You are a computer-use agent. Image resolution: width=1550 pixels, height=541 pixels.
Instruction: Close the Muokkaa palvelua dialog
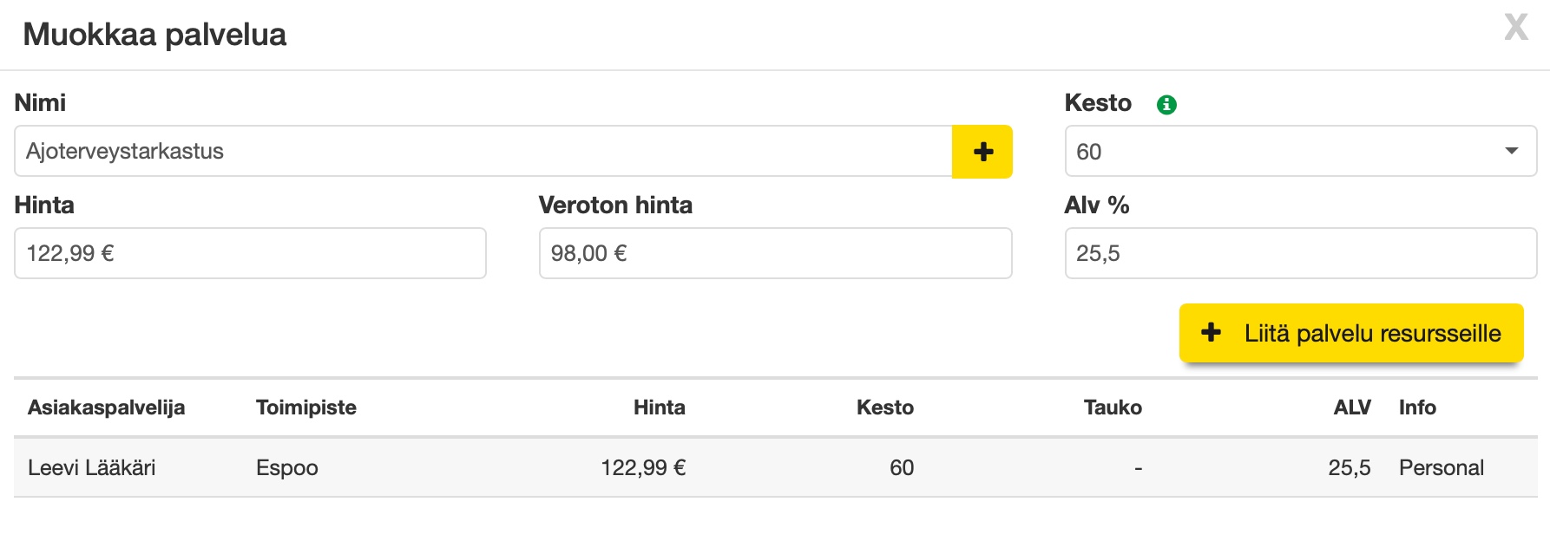[1515, 28]
